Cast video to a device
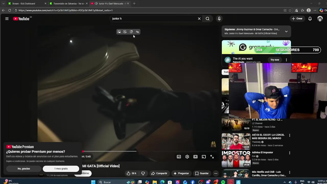This screenshot has width=327, height=184. [x=204, y=157]
